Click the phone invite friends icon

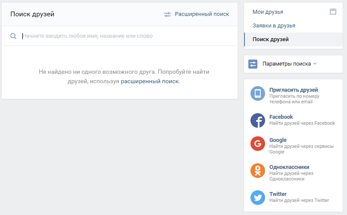coord(258,93)
